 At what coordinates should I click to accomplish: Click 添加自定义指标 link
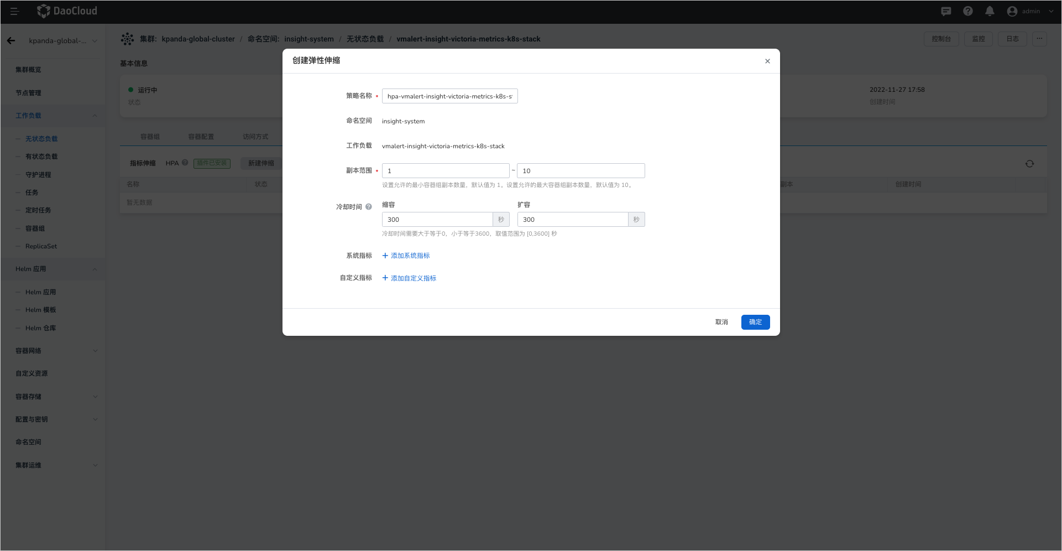coord(409,278)
